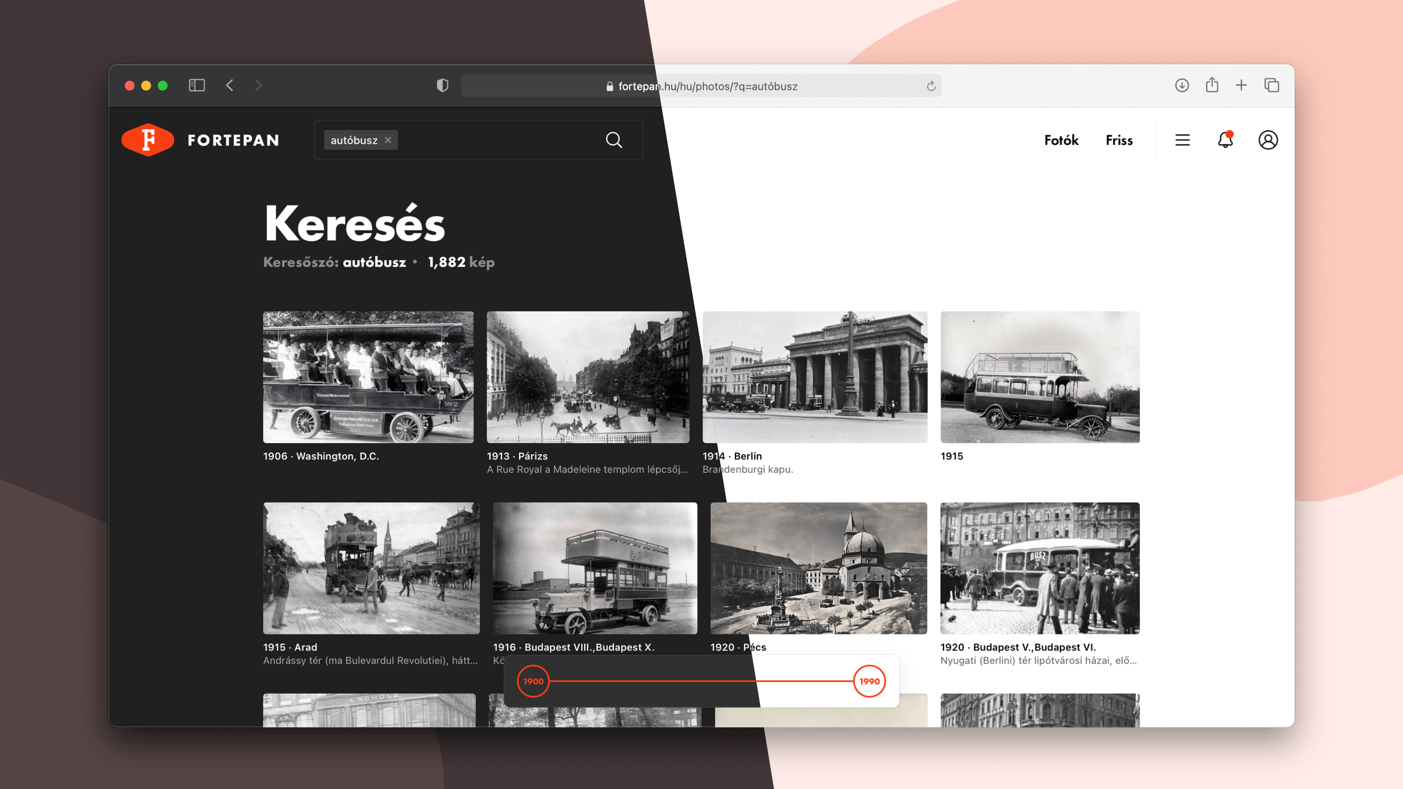
Task: Click the '1915' caption under bus photo
Action: pos(952,456)
